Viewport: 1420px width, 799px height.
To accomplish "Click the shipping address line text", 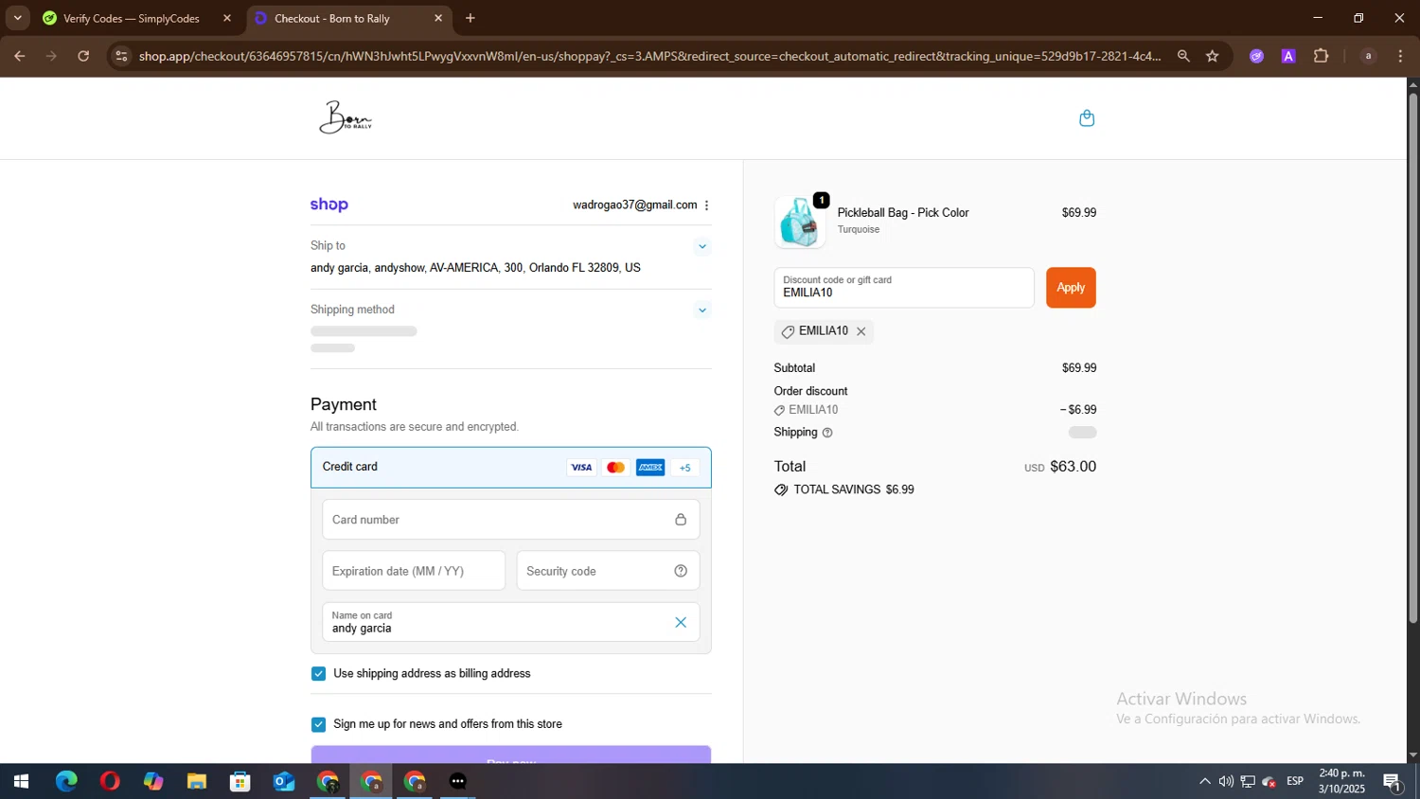I will 475,268.
